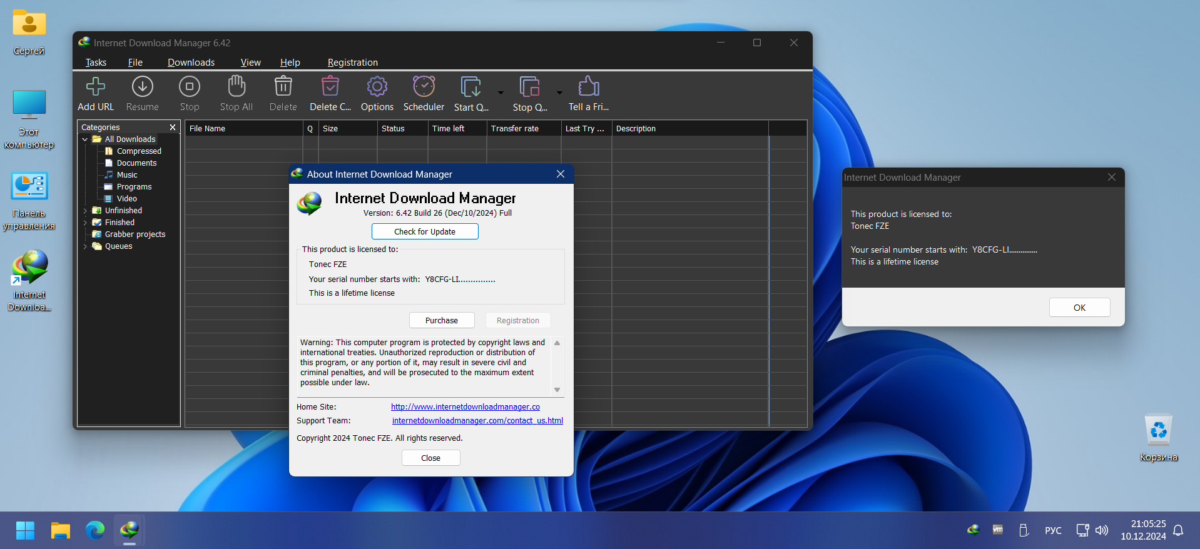Open Options gear icon

(x=377, y=87)
